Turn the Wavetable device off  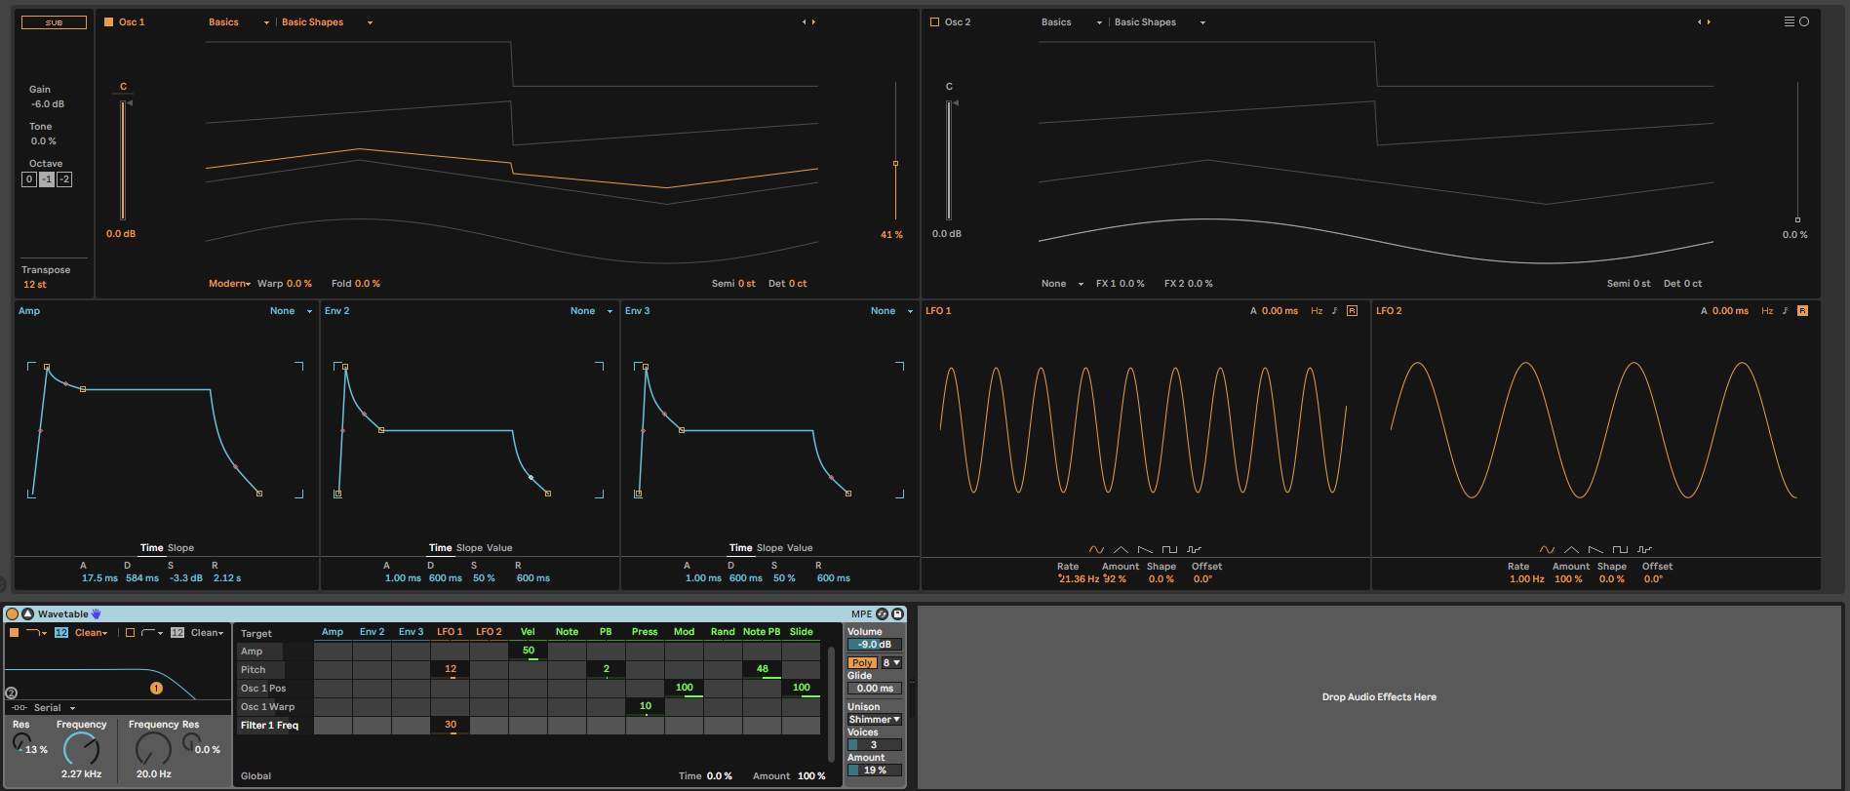click(x=12, y=613)
